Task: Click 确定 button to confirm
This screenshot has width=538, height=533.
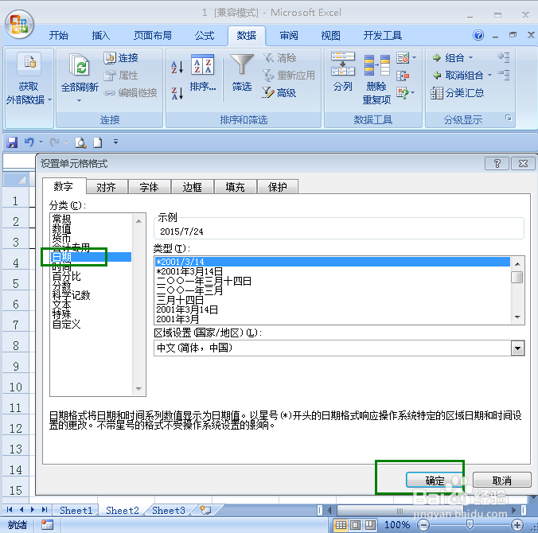Action: pyautogui.click(x=435, y=480)
